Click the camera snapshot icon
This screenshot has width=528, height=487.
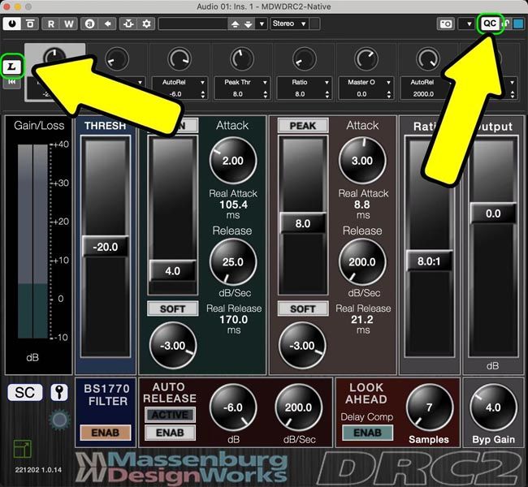[x=446, y=24]
